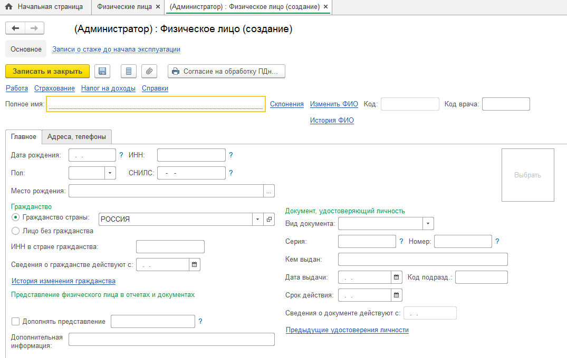Open the citizenship country dropdown arrow

tap(257, 219)
